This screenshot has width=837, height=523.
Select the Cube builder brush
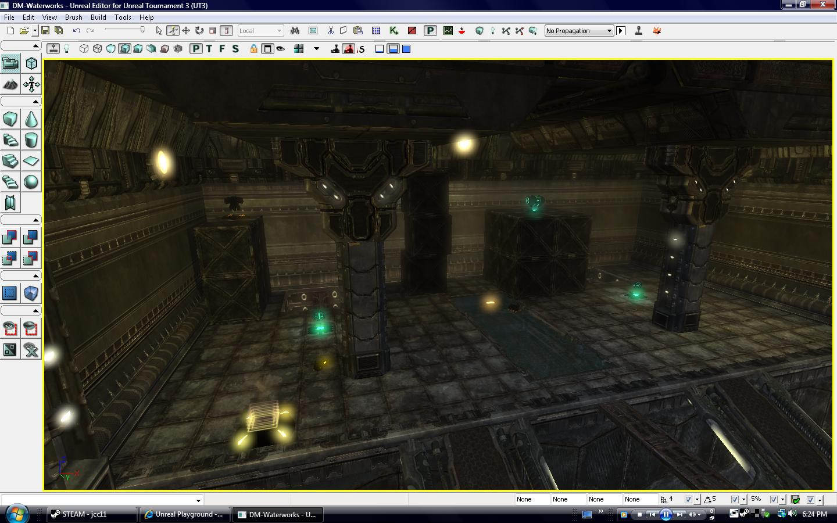[9, 119]
